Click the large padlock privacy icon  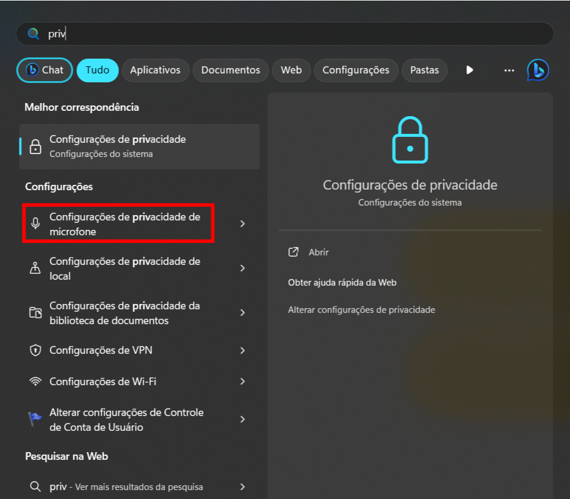410,140
